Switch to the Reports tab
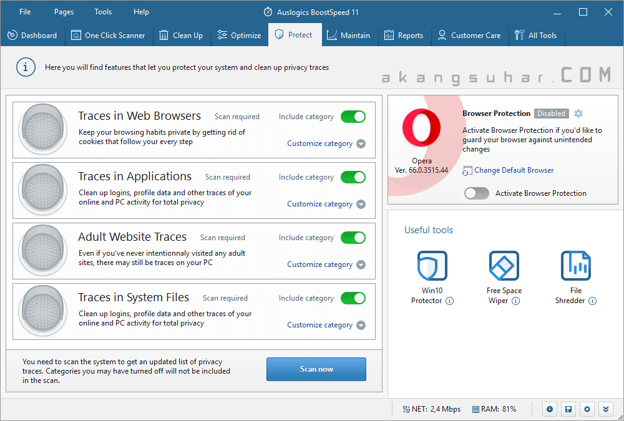This screenshot has width=624, height=421. (403, 35)
